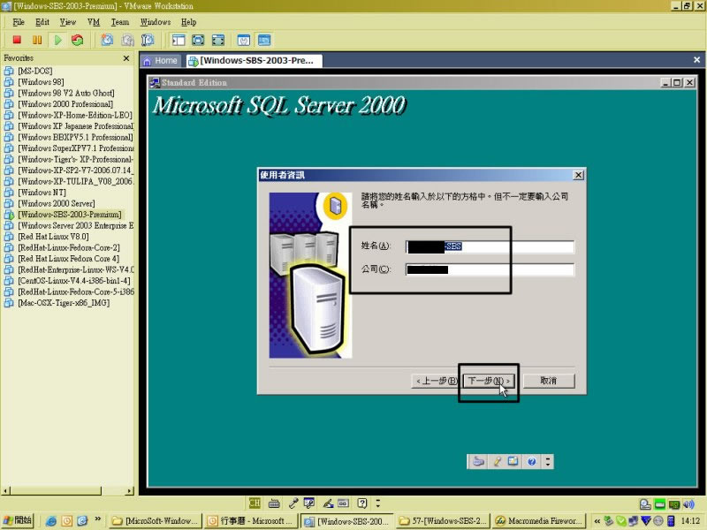This screenshot has width=707, height=530.
Task: Click the soft keyboard icon in host language bar
Action: [274, 503]
